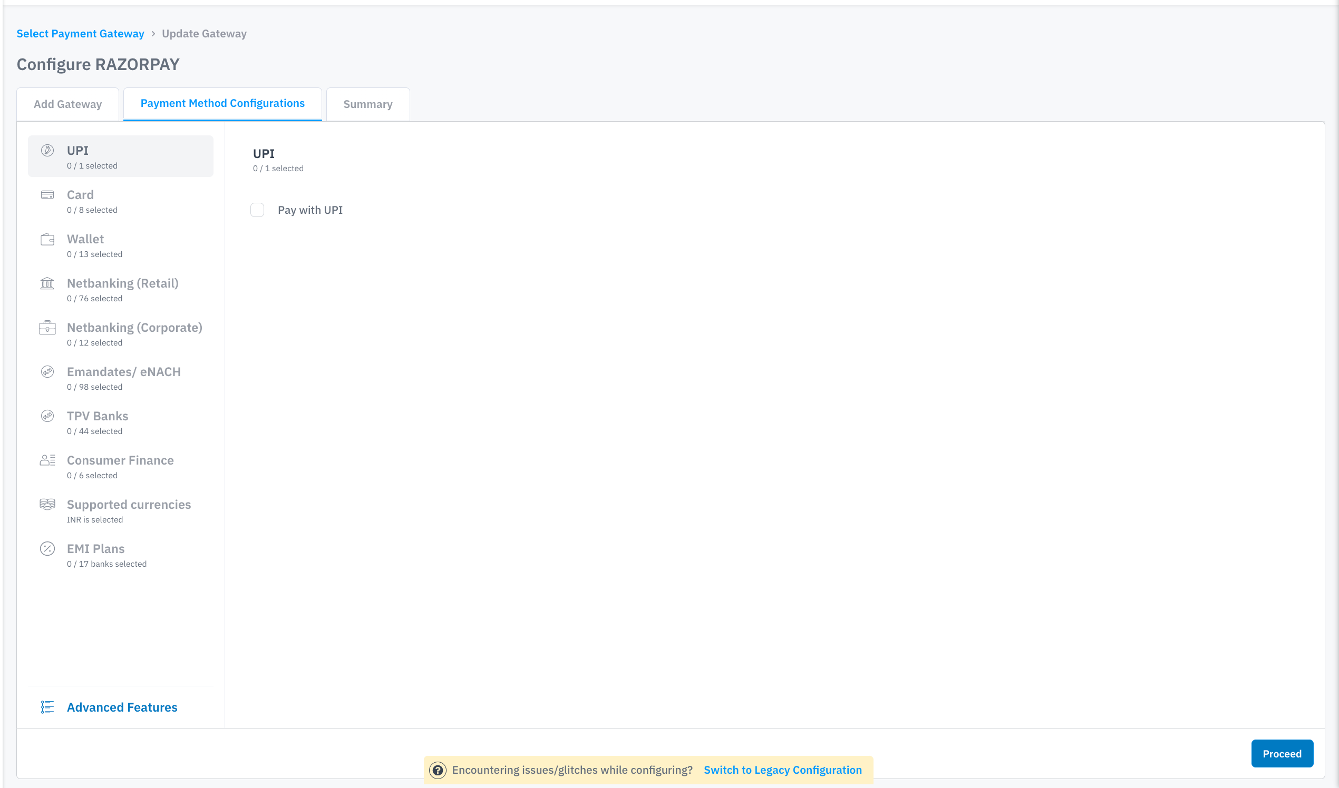1339x788 pixels.
Task: Click the UPI sidebar icon
Action: tap(47, 150)
